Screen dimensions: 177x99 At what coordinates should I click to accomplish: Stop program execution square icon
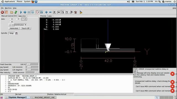[x=33, y=12]
